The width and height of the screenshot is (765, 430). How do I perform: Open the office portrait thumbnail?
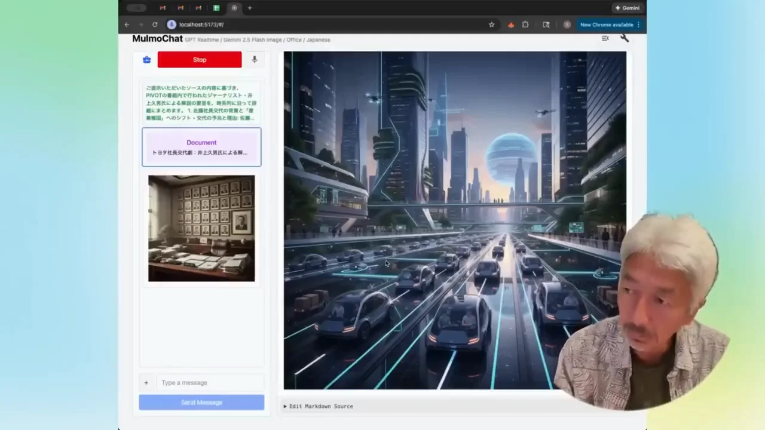pyautogui.click(x=201, y=228)
